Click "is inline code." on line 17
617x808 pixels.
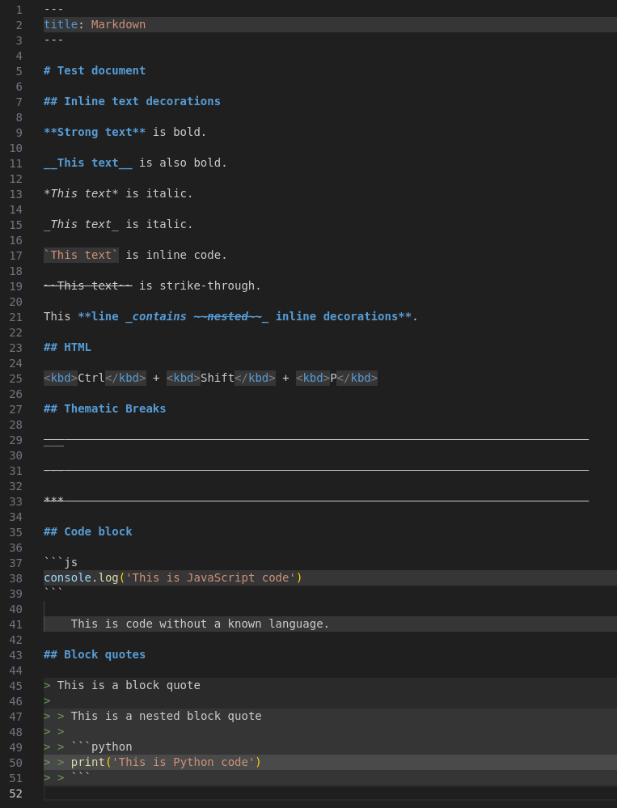click(176, 255)
